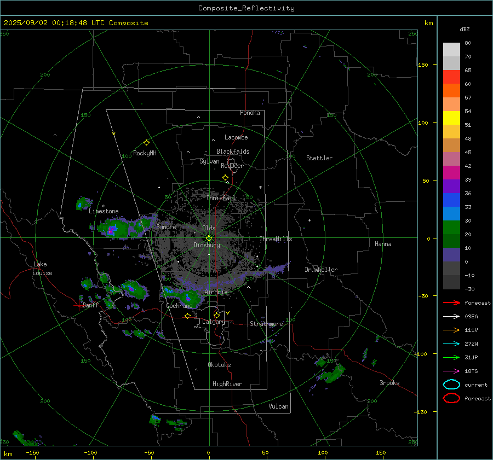
Task: Select the cyan 27ZW arrow icon
Action: point(451,344)
